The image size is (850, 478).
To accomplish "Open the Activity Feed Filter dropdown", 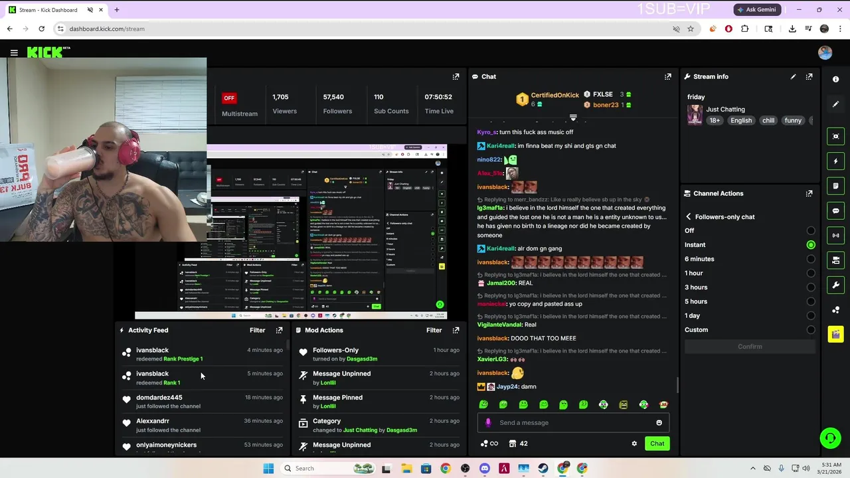I will [x=257, y=330].
